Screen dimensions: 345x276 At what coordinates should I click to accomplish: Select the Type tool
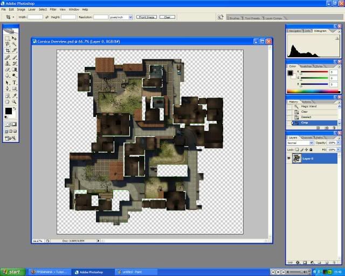click(14, 82)
